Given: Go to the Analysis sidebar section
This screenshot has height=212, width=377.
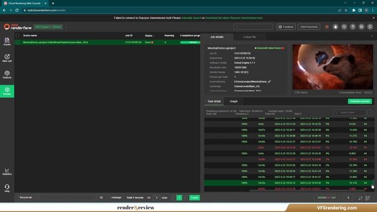Looking at the screenshot, I should [7, 75].
